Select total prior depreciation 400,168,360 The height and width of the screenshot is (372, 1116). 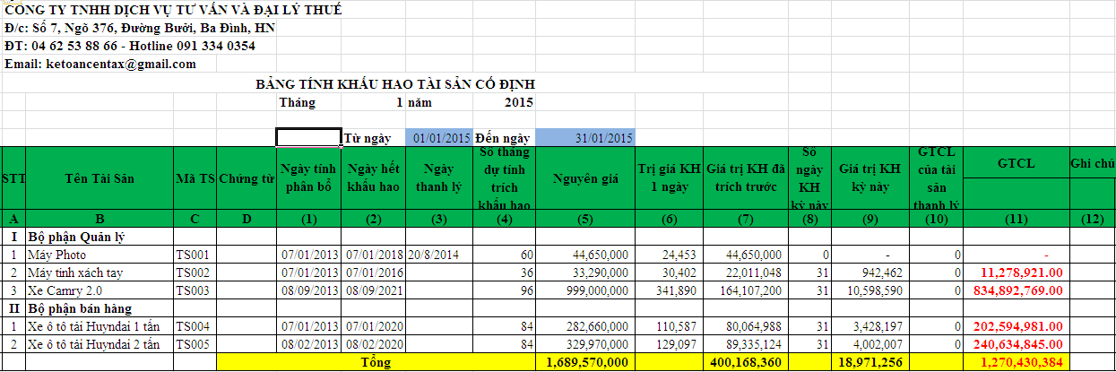point(745,362)
